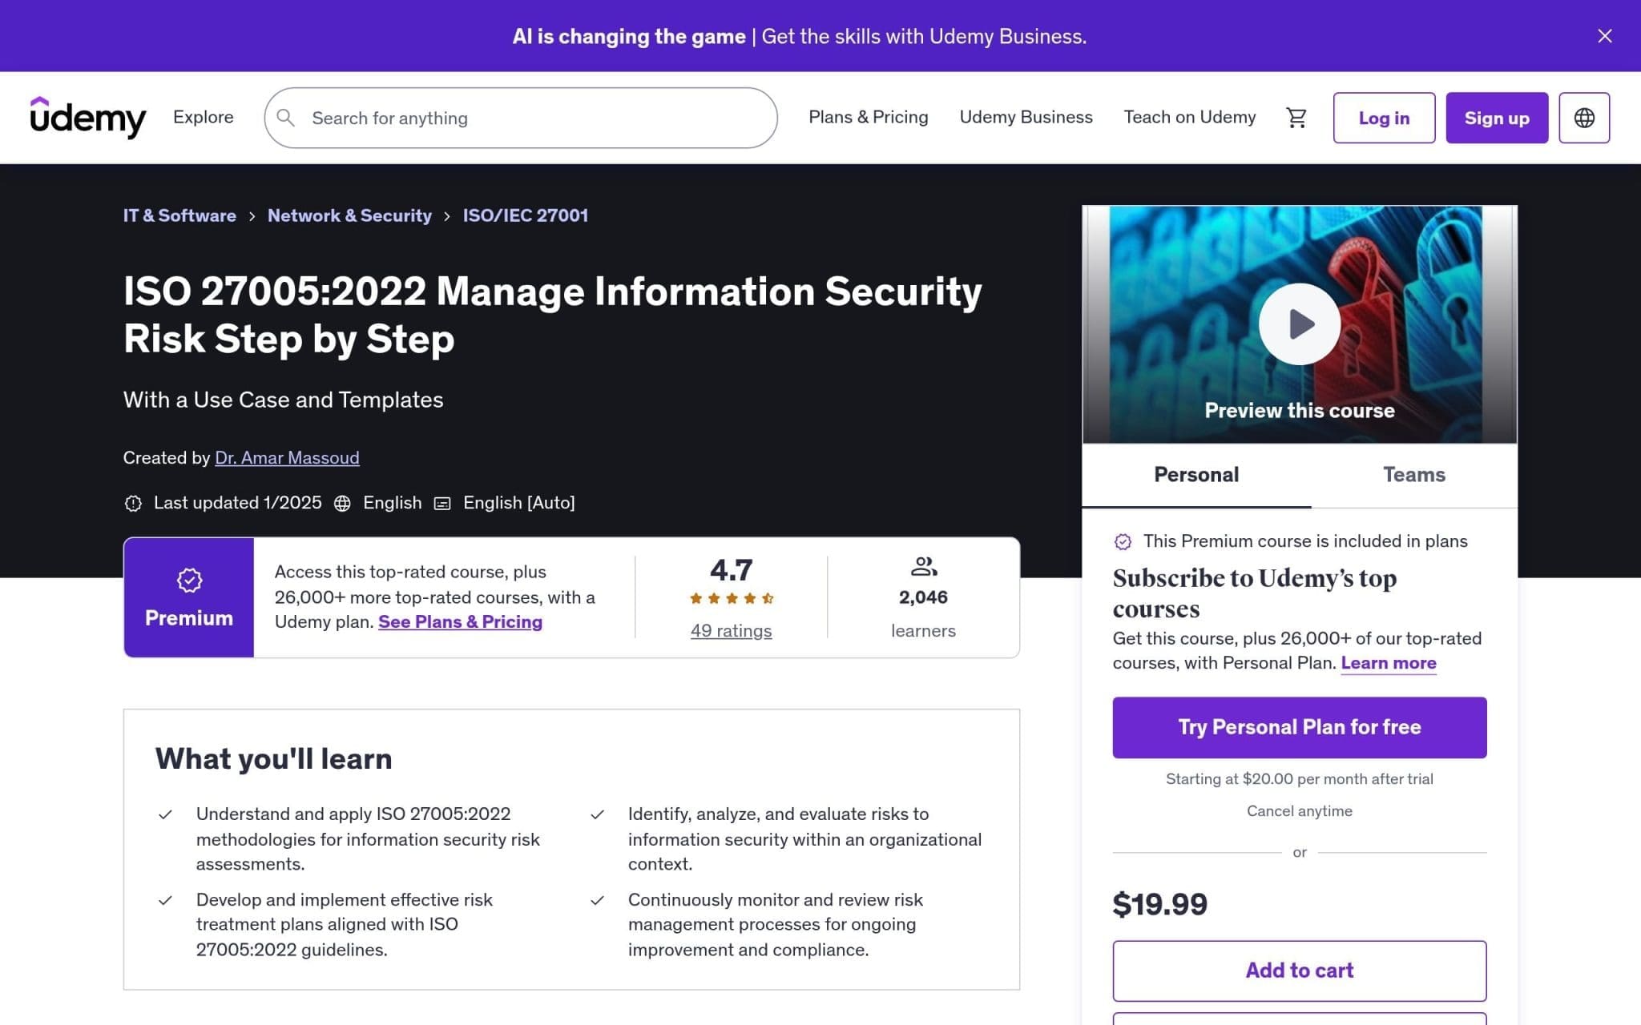Click the Premium course check icon in sidebar
Viewport: 1641px width, 1025px height.
click(1123, 542)
